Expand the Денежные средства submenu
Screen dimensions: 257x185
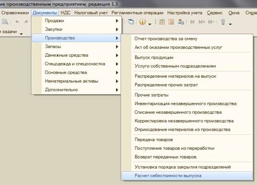tap(76, 55)
